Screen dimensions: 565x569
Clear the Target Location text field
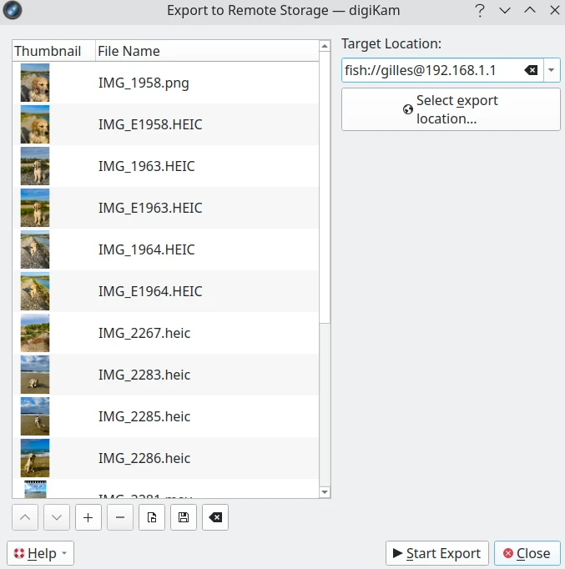(x=531, y=70)
